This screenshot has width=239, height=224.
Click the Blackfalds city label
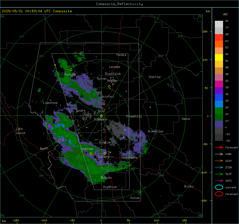coord(113,74)
